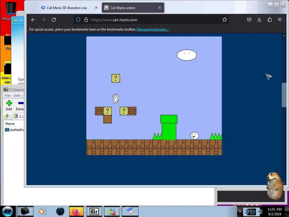
Task: Click the browser page vertical scrollbar thumb
Action: (x=284, y=95)
